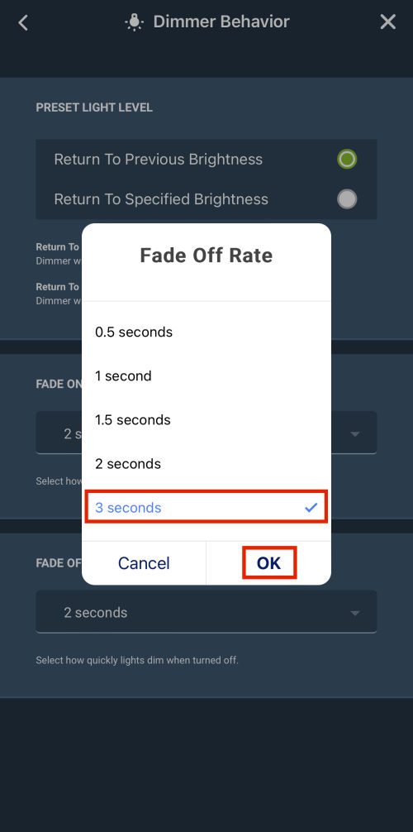
Task: Tap the back arrow icon
Action: [x=23, y=22]
